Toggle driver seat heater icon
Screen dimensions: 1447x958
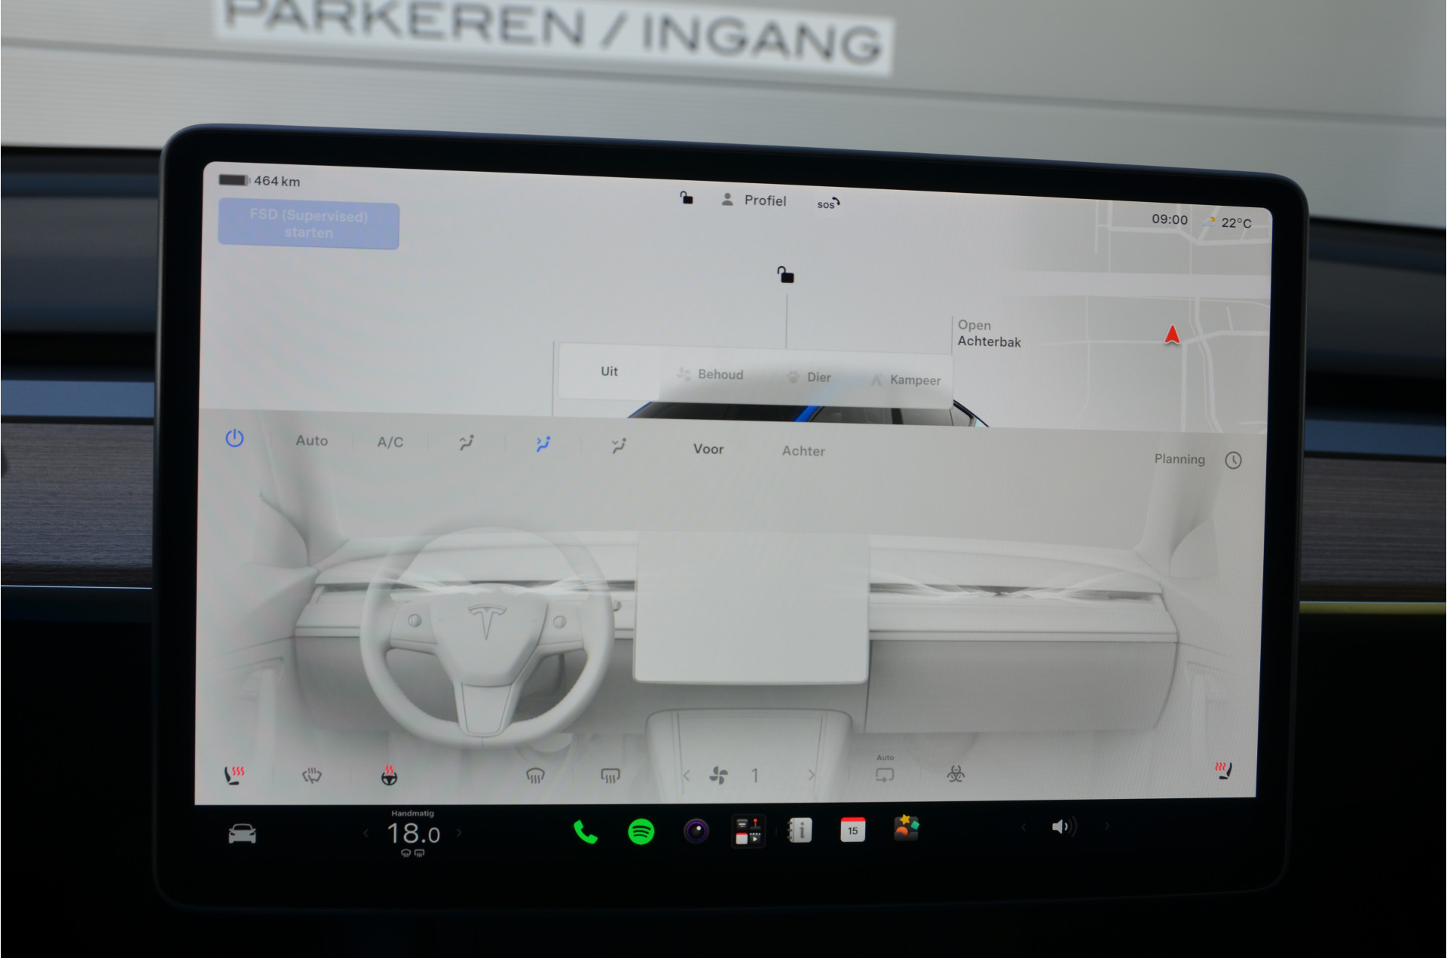point(234,774)
